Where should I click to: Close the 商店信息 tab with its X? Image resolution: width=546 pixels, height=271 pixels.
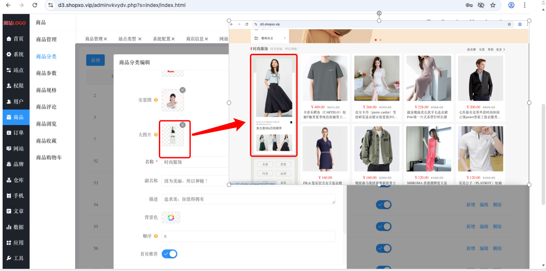207,39
